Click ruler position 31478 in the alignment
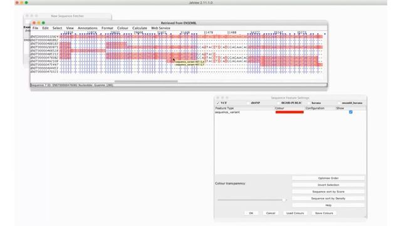This screenshot has height=226, width=401. tap(209, 33)
